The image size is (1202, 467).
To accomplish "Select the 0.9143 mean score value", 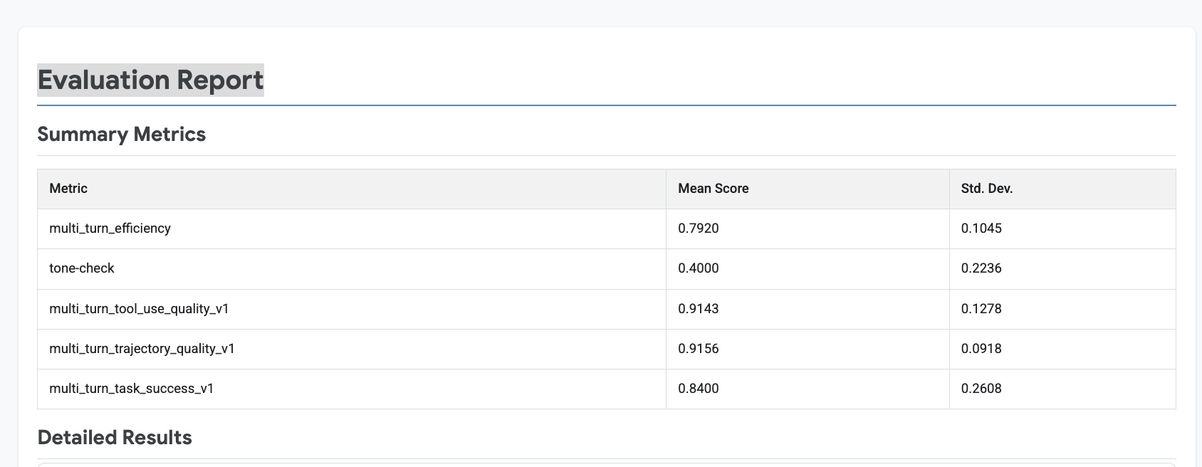I will pyautogui.click(x=698, y=309).
